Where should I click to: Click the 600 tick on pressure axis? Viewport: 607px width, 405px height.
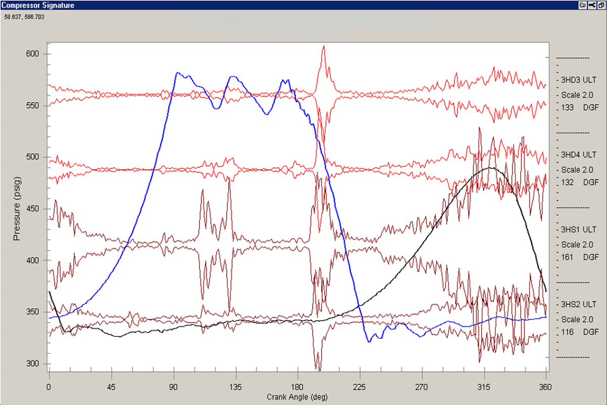35,54
